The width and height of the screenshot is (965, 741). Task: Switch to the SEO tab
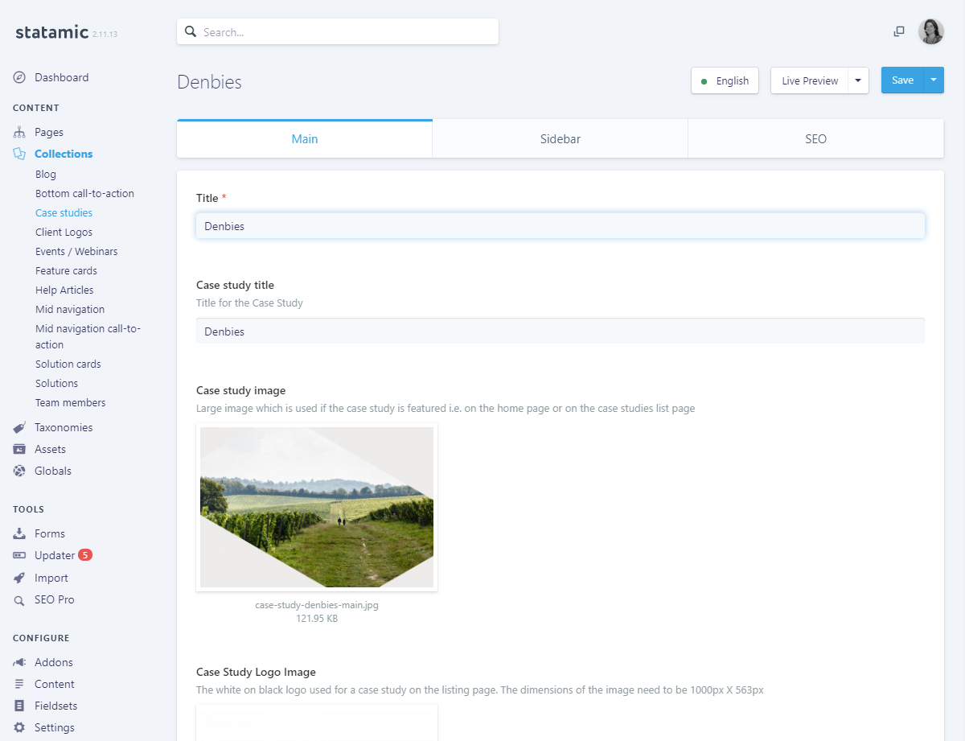(x=815, y=139)
